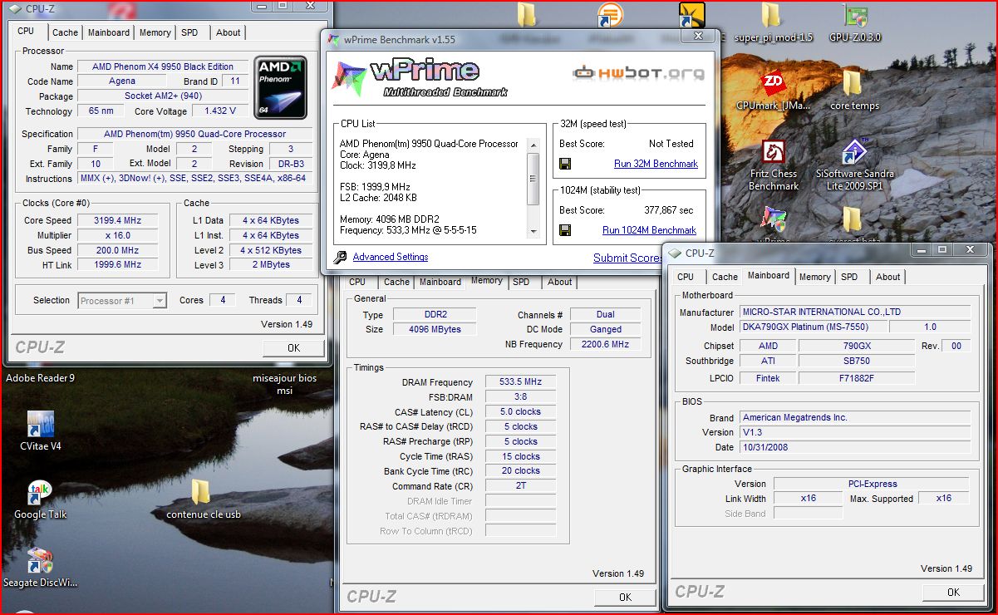The width and height of the screenshot is (998, 615).
Task: Select the Adobe Reader 9 desktop label
Action: (x=41, y=378)
